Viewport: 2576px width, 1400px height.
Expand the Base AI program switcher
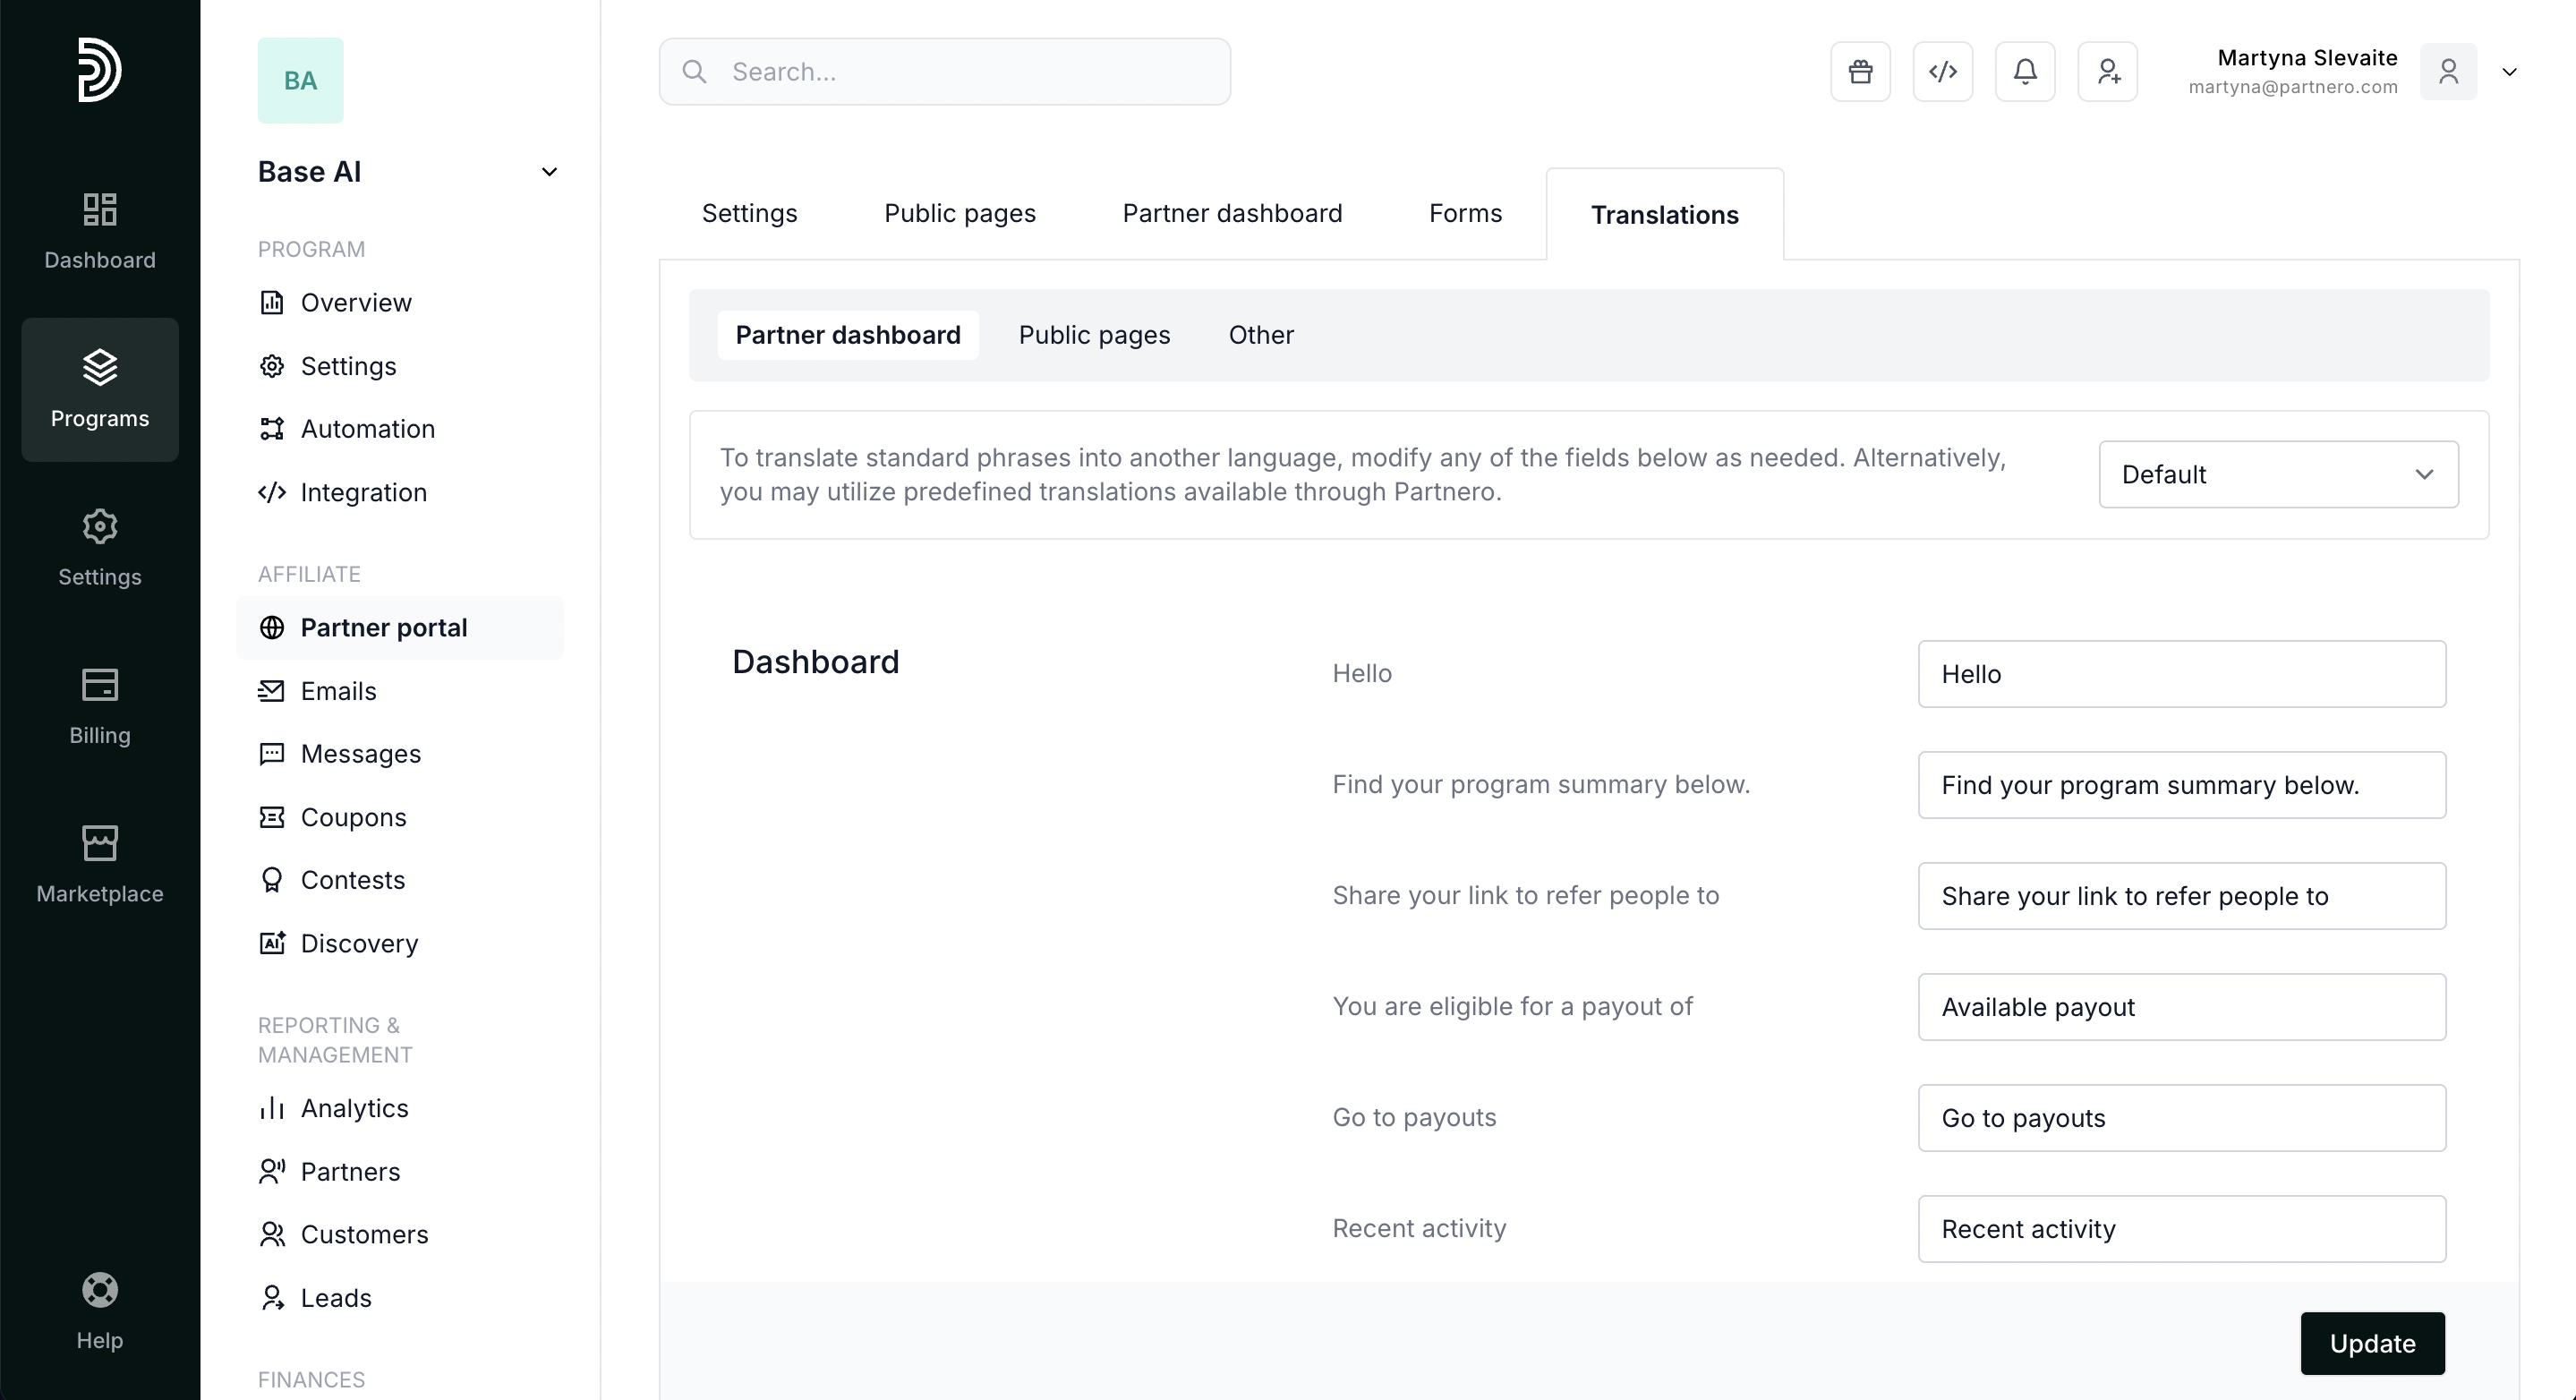(x=548, y=172)
